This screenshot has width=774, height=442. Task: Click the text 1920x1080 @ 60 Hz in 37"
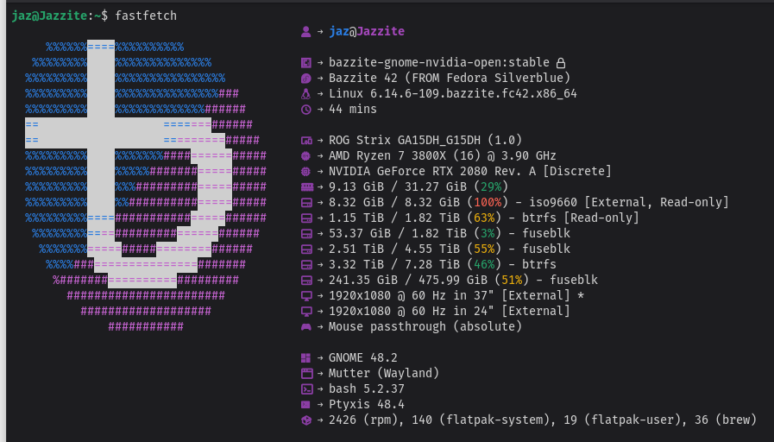point(412,296)
